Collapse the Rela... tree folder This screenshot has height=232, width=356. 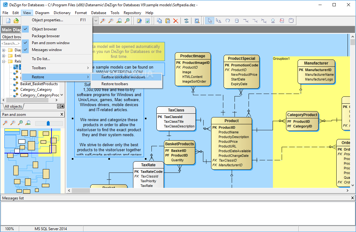point(4,61)
